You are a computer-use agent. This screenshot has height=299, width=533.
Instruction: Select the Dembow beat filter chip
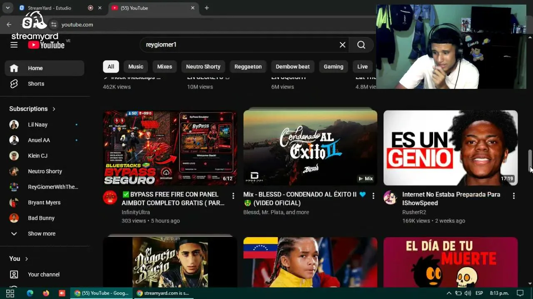[293, 66]
